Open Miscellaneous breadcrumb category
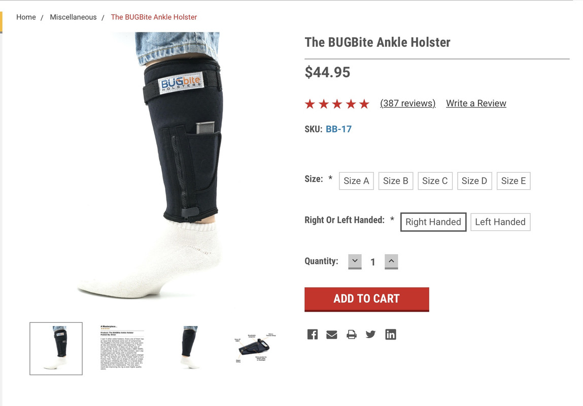The image size is (583, 406). (73, 17)
